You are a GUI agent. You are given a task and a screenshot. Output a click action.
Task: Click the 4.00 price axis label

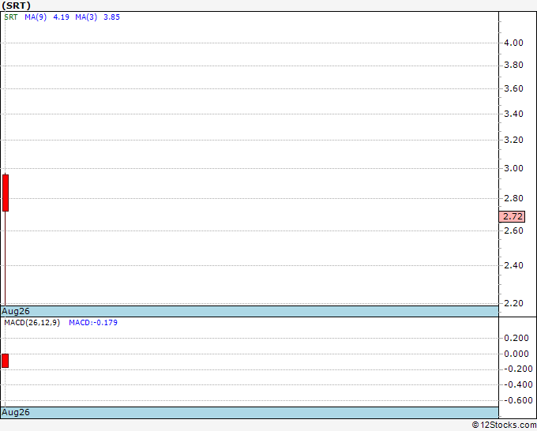pyautogui.click(x=513, y=43)
